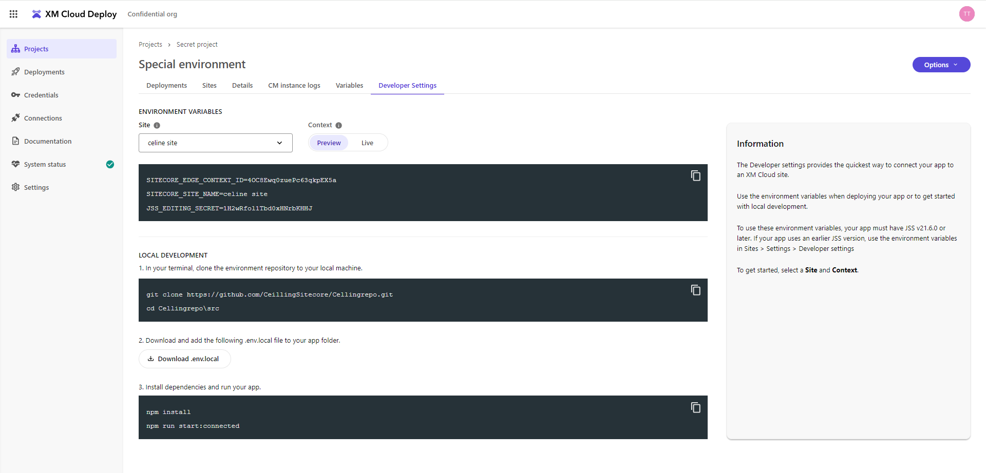Click the System status green check icon
This screenshot has height=473, width=986.
tap(110, 164)
